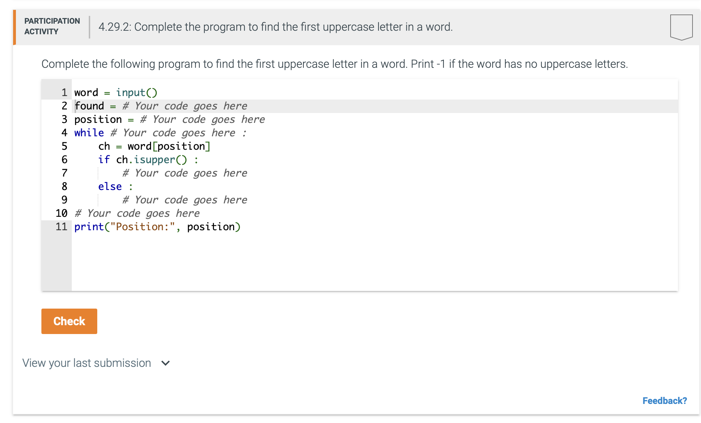The image size is (701, 423).
Task: Click 'word = input()' on line 1
Action: tap(116, 92)
